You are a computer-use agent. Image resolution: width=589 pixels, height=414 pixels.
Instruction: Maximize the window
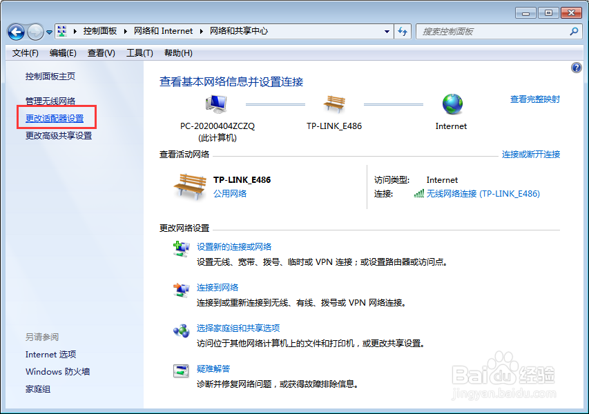[x=548, y=13]
